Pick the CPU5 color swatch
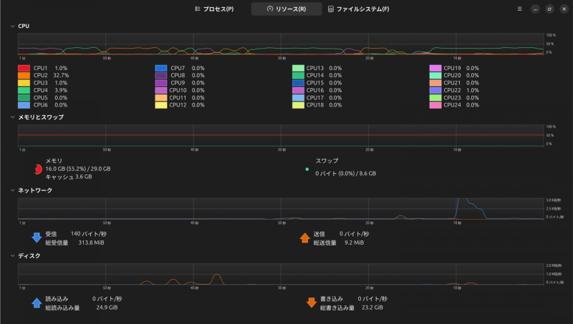This screenshot has height=324, width=573. [x=24, y=98]
